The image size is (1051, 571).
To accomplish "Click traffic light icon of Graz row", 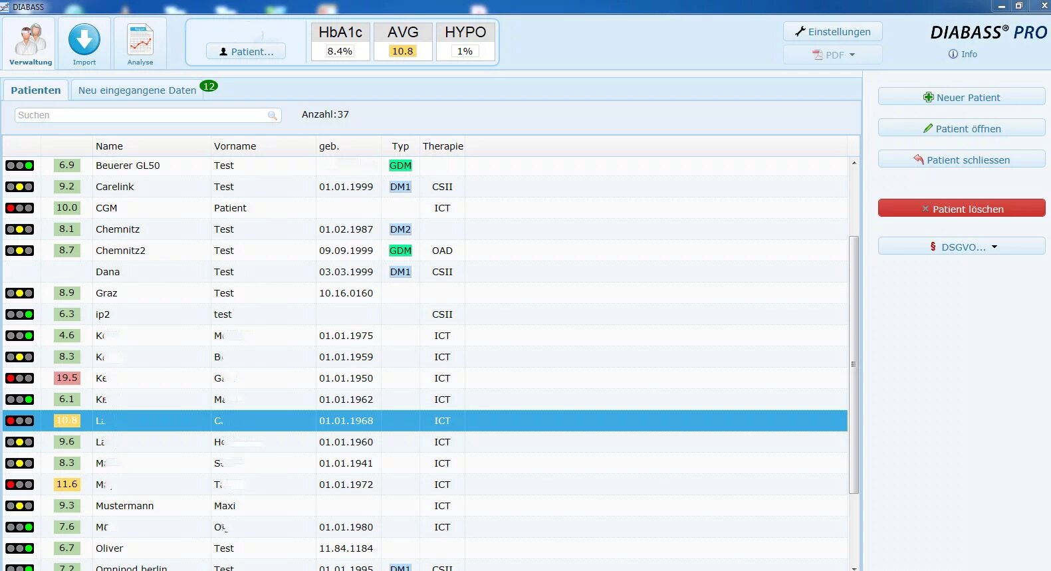I will pos(19,293).
